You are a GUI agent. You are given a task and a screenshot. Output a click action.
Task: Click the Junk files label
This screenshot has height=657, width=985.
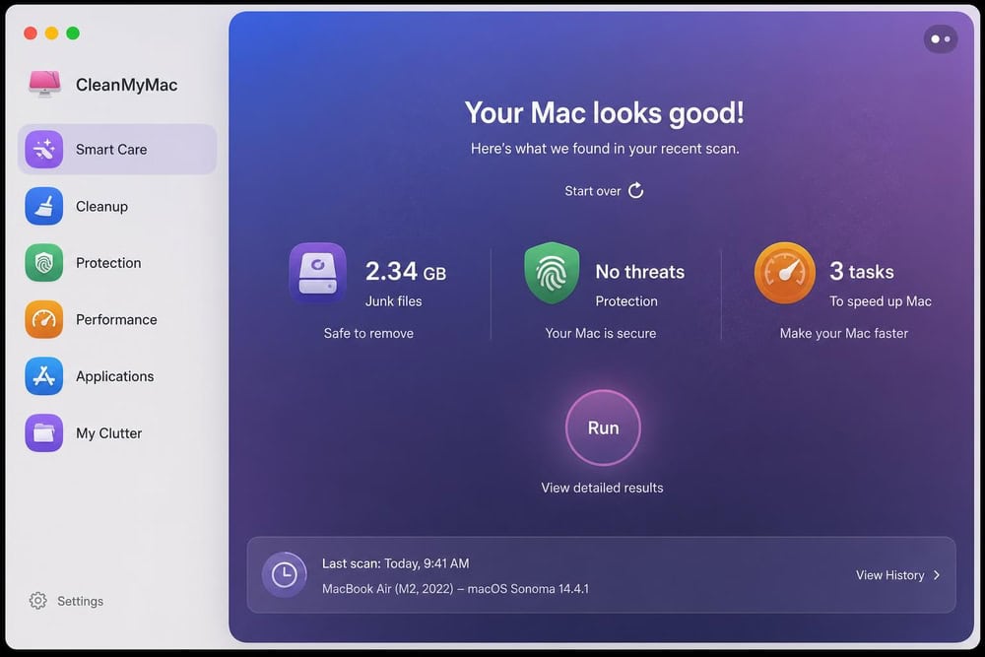[394, 301]
